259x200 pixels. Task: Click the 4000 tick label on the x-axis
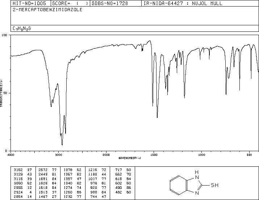click(11, 155)
